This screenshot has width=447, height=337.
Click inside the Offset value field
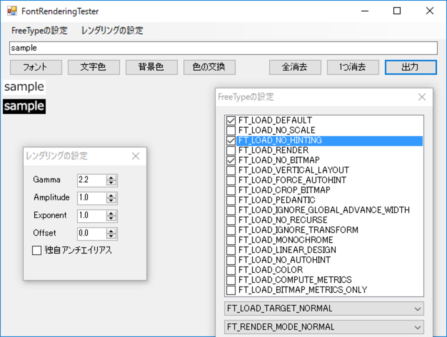(x=92, y=234)
